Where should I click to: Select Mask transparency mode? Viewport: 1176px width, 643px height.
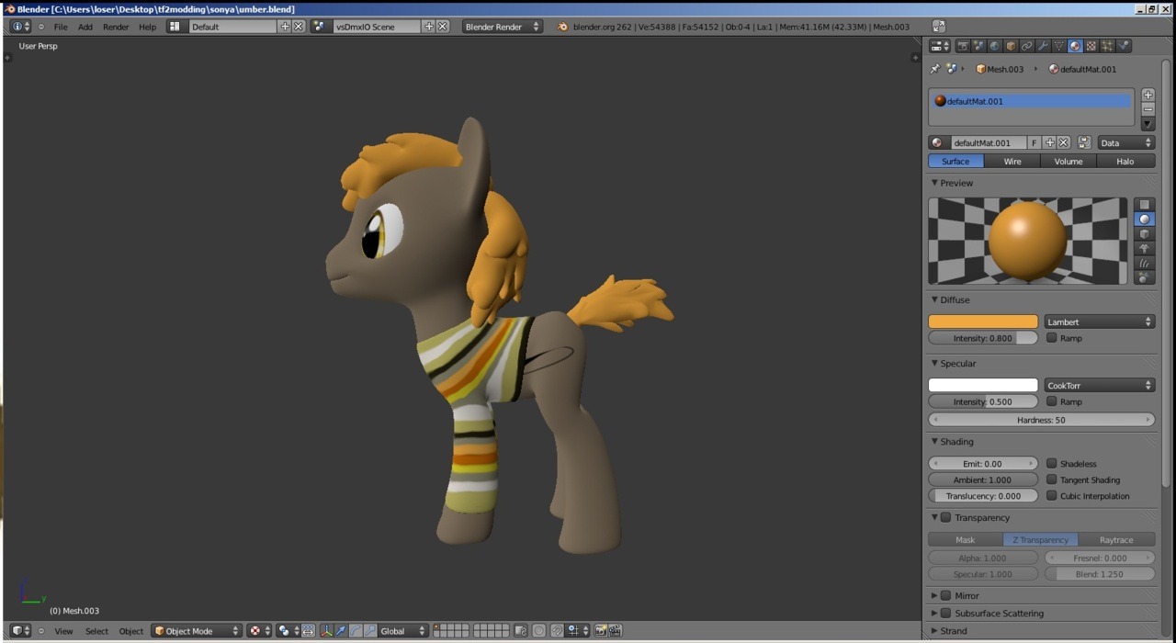click(966, 540)
